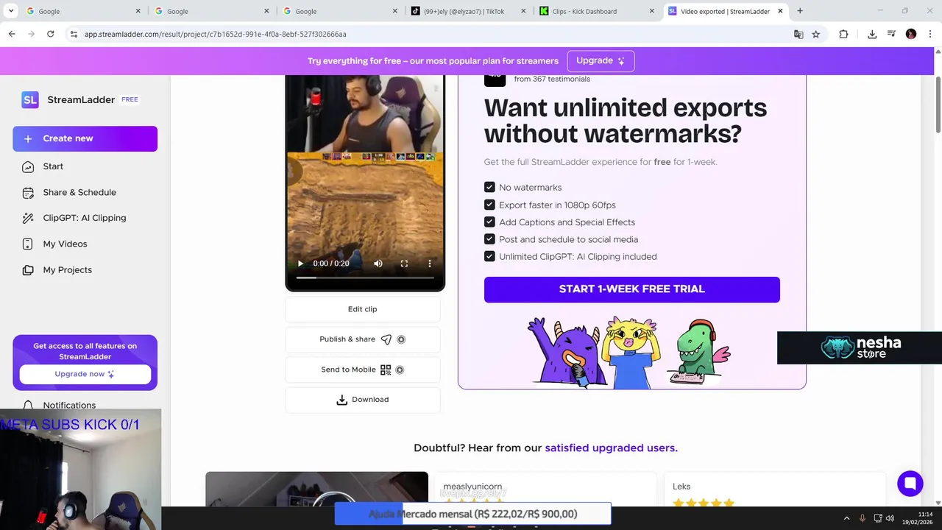Click the download arrow icon beside Download
Viewport: 942px width, 530px height.
341,400
